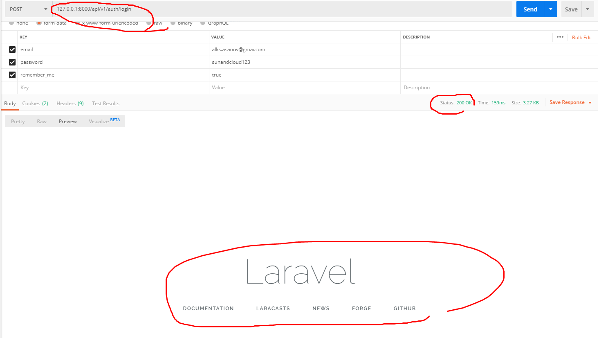Image resolution: width=599 pixels, height=338 pixels.
Task: Click the VALUE column header
Action: point(218,37)
